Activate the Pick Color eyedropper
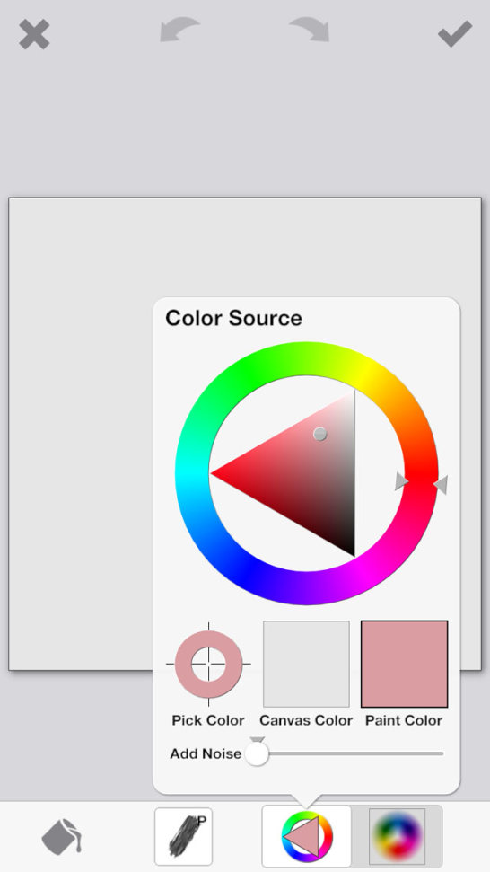The image size is (490, 872). click(208, 664)
